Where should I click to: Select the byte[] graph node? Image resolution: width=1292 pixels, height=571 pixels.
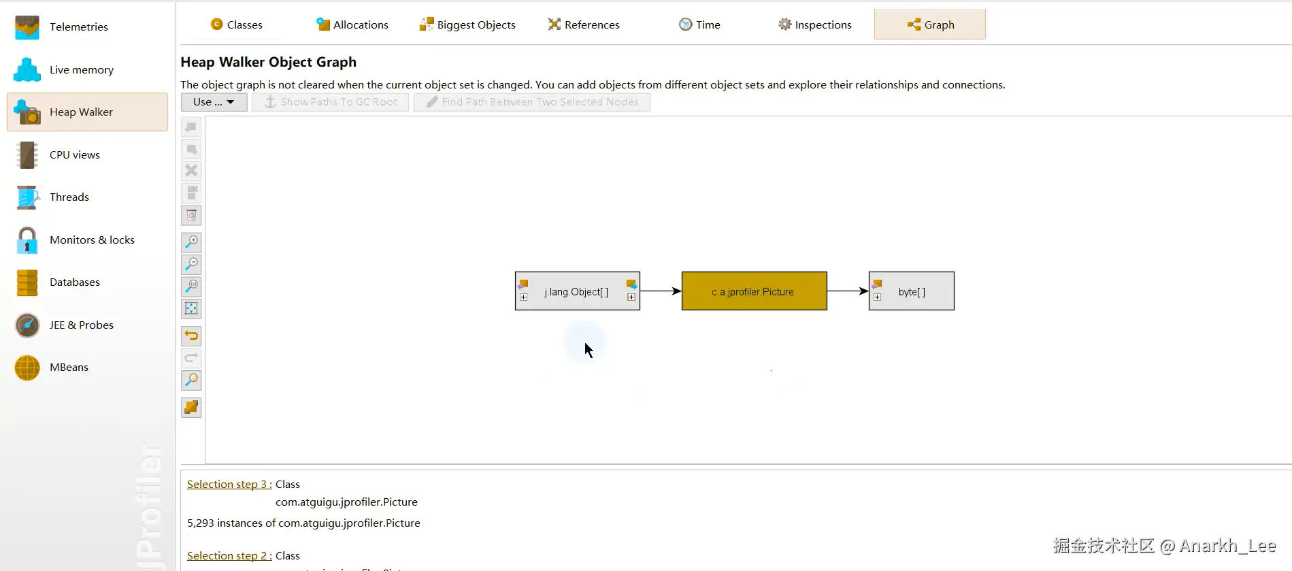[x=912, y=291]
